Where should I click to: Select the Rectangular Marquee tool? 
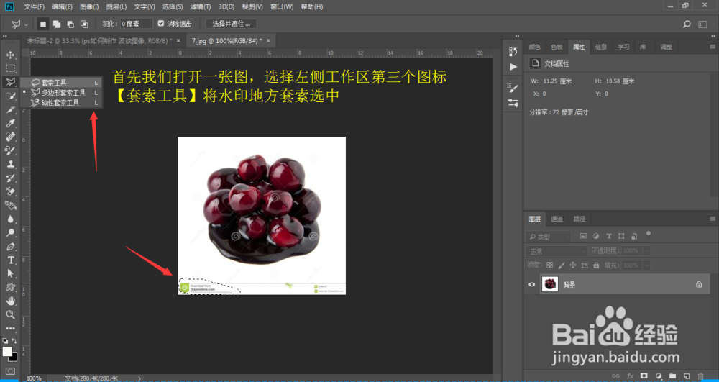pos(10,69)
